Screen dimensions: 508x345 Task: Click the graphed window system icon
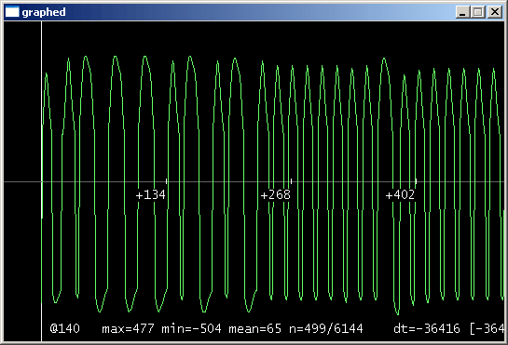pyautogui.click(x=12, y=12)
